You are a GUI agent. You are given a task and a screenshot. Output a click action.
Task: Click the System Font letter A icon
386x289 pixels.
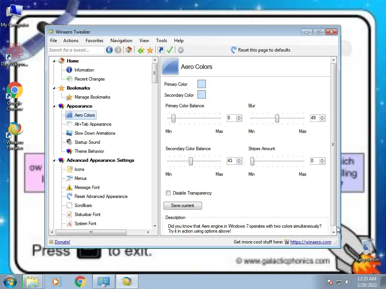69,224
